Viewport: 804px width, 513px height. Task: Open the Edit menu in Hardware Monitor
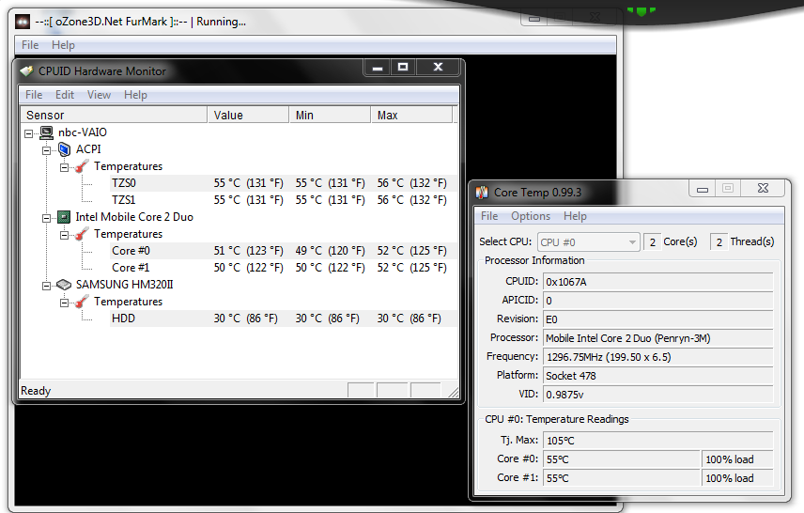coord(65,95)
